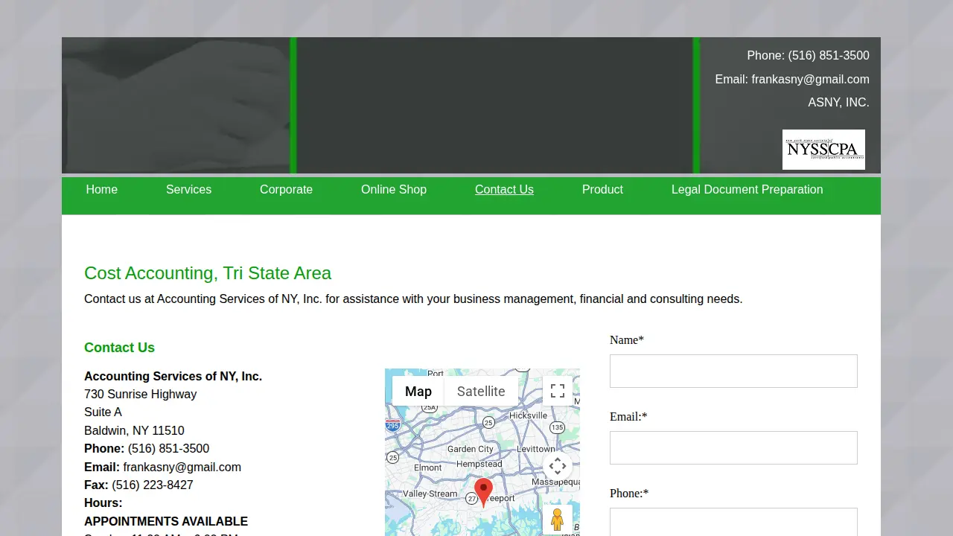Open the Product page
Viewport: 953px width, 536px height.
click(x=602, y=190)
